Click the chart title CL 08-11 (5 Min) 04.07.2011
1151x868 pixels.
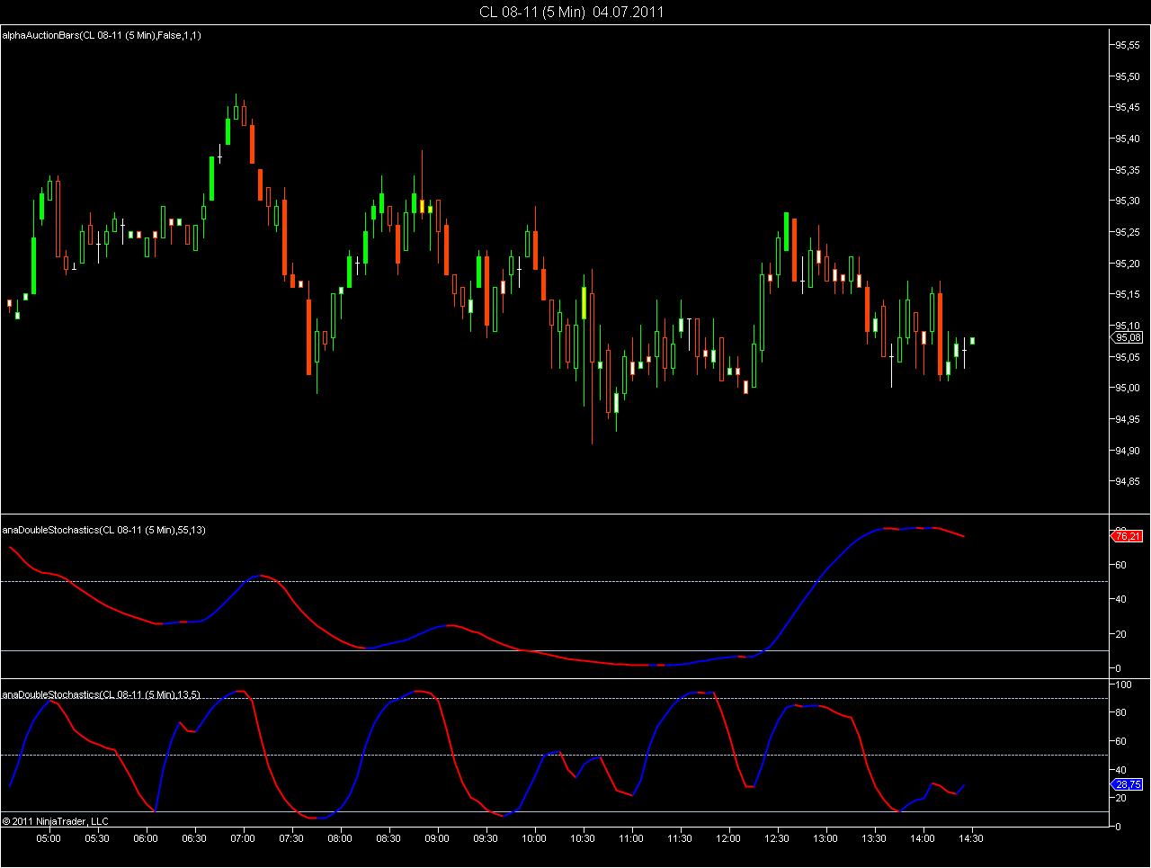(x=572, y=12)
